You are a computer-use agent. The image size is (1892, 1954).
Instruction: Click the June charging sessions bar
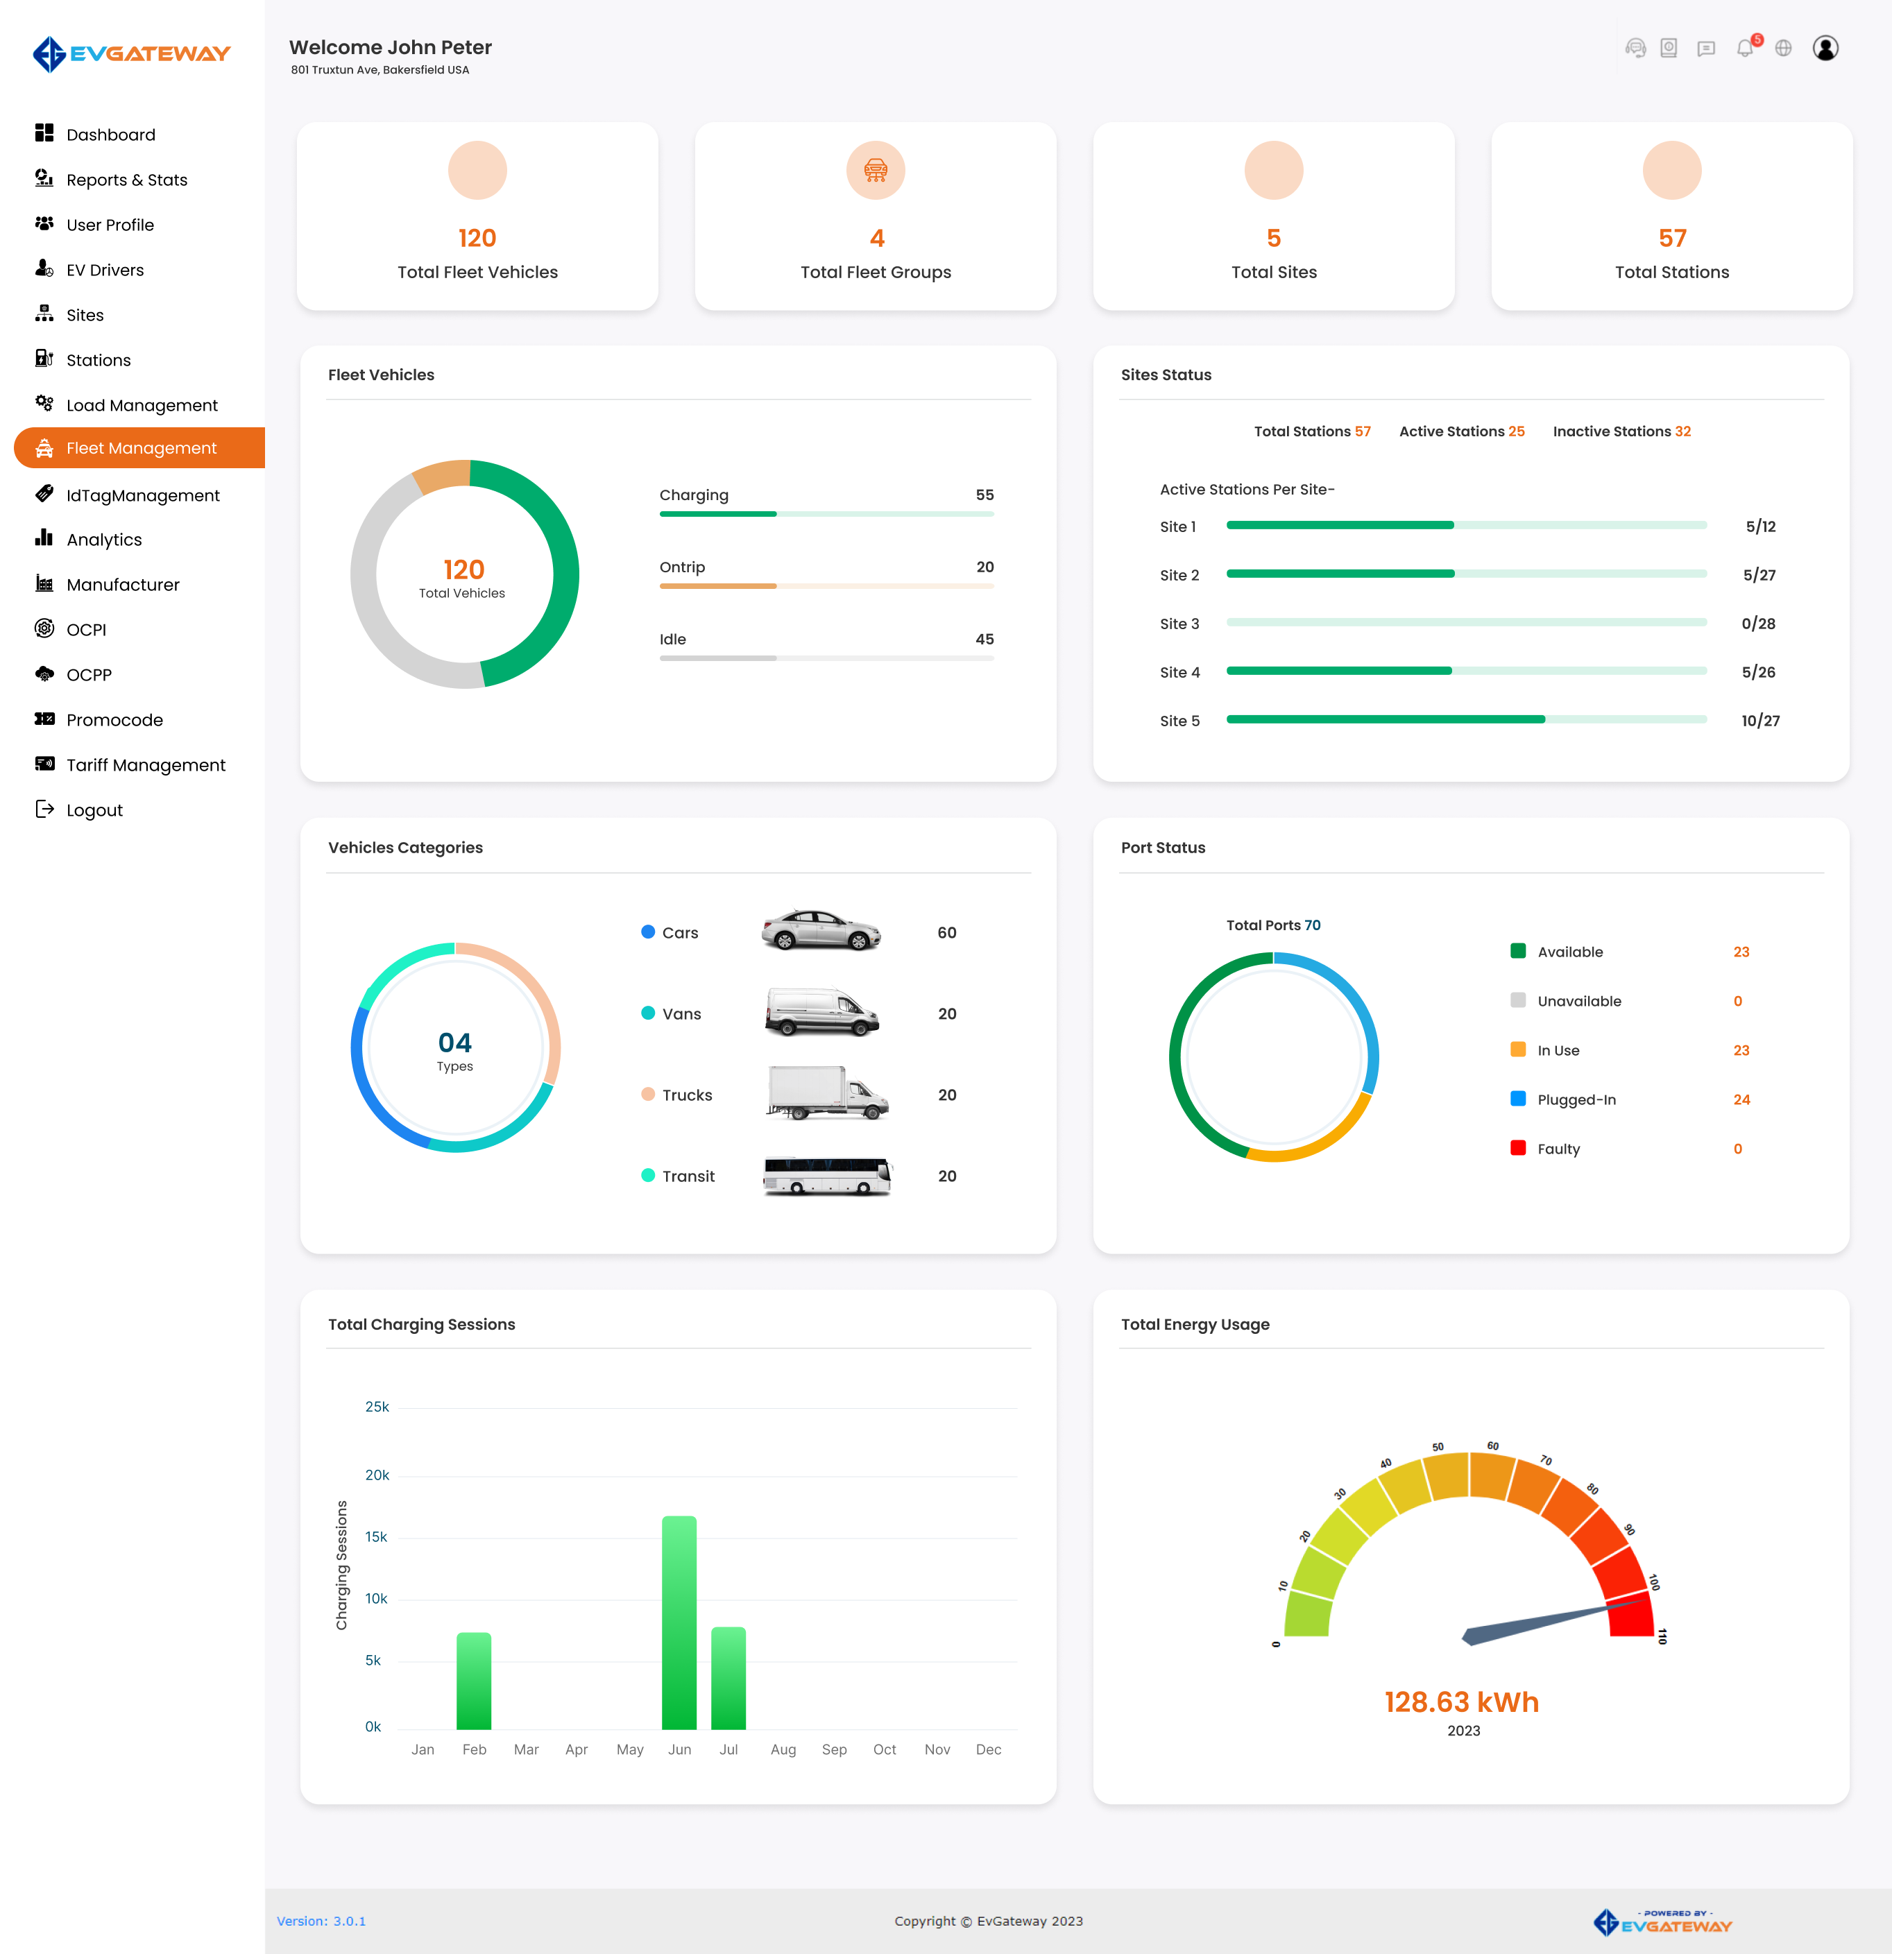pos(679,1622)
